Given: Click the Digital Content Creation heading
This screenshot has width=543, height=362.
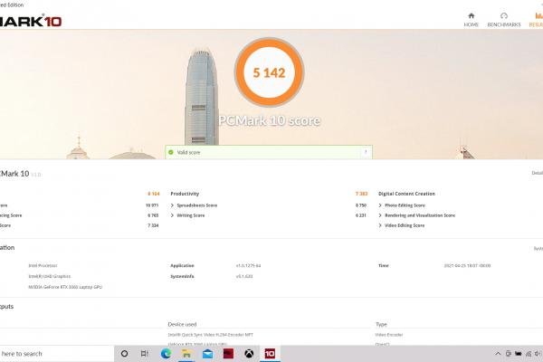Looking at the screenshot, I should coord(406,194).
